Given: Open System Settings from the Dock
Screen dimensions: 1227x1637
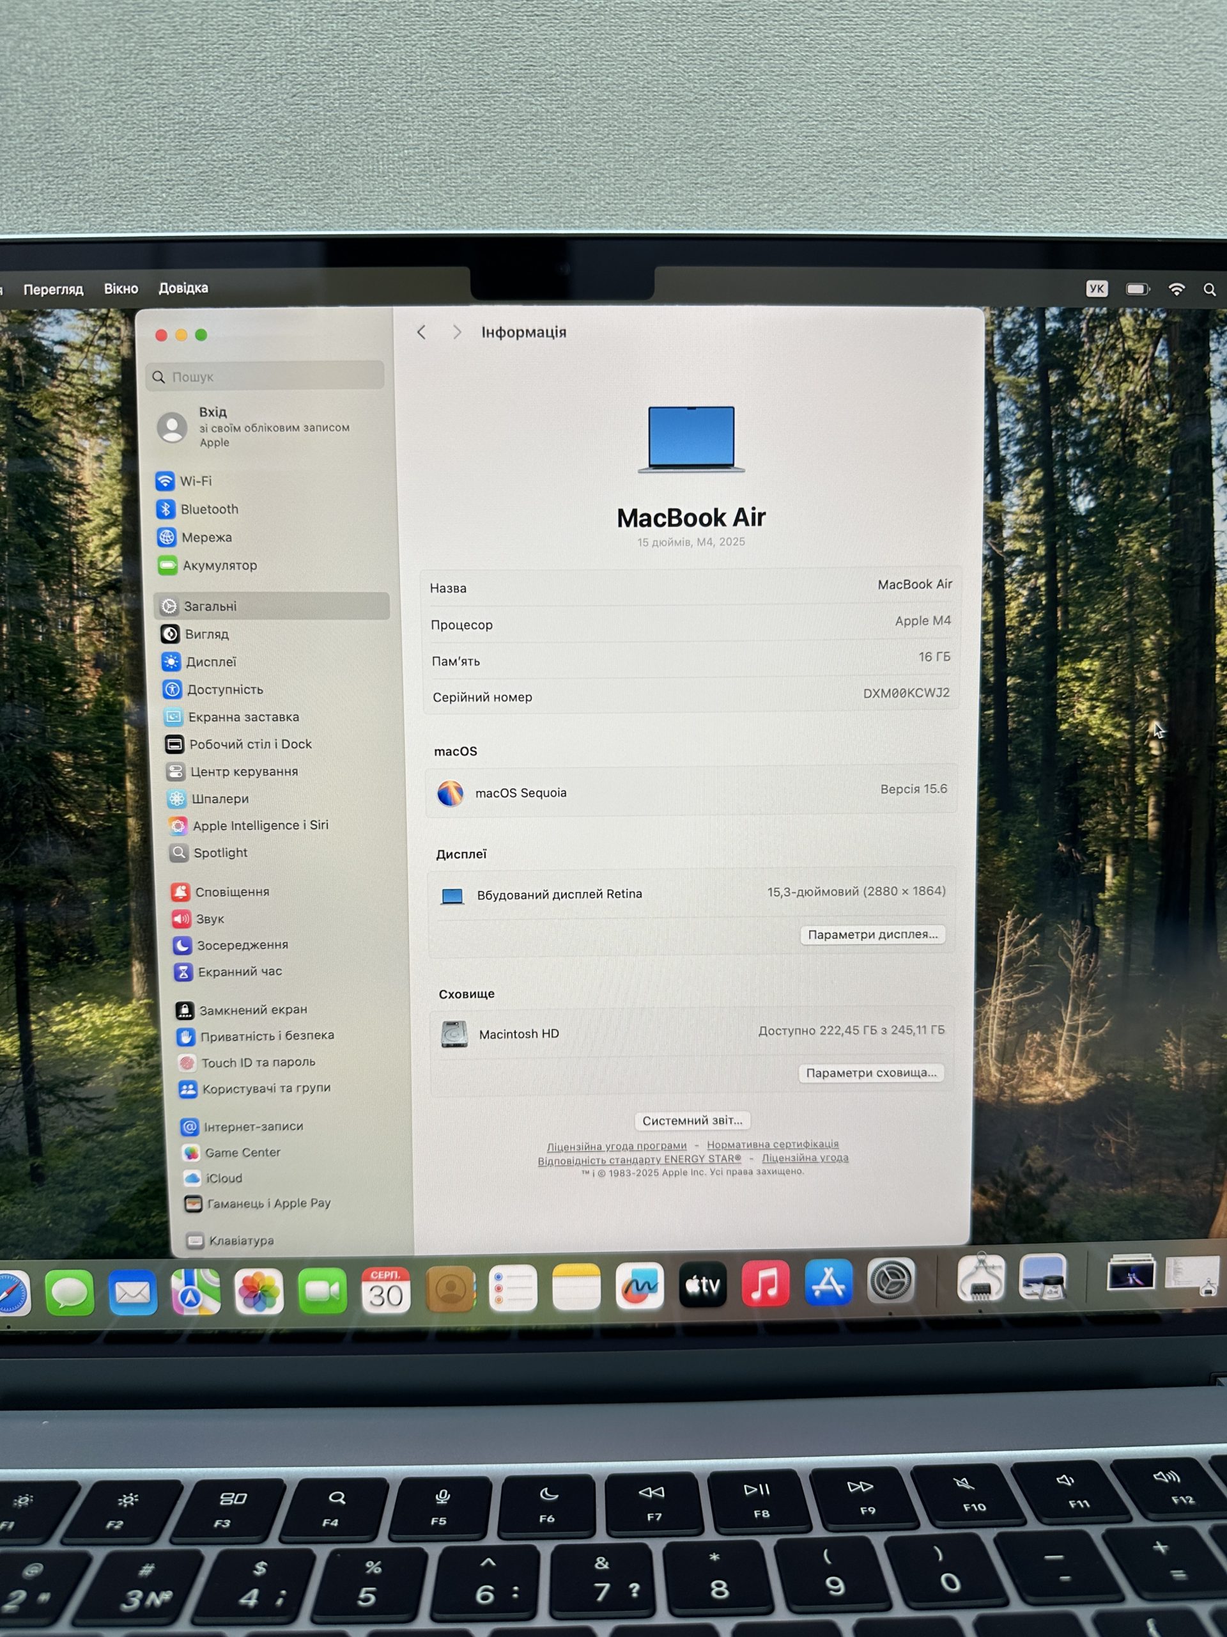Looking at the screenshot, I should pyautogui.click(x=891, y=1281).
